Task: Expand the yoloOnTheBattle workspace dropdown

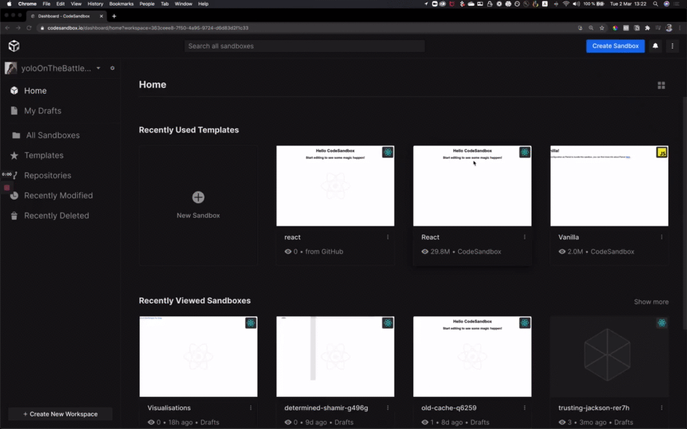Action: click(98, 68)
